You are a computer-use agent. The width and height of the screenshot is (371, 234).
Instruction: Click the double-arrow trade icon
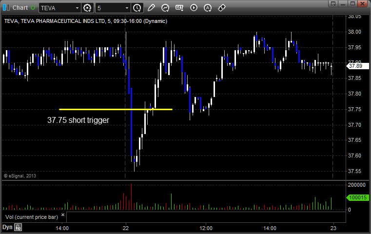222,8
